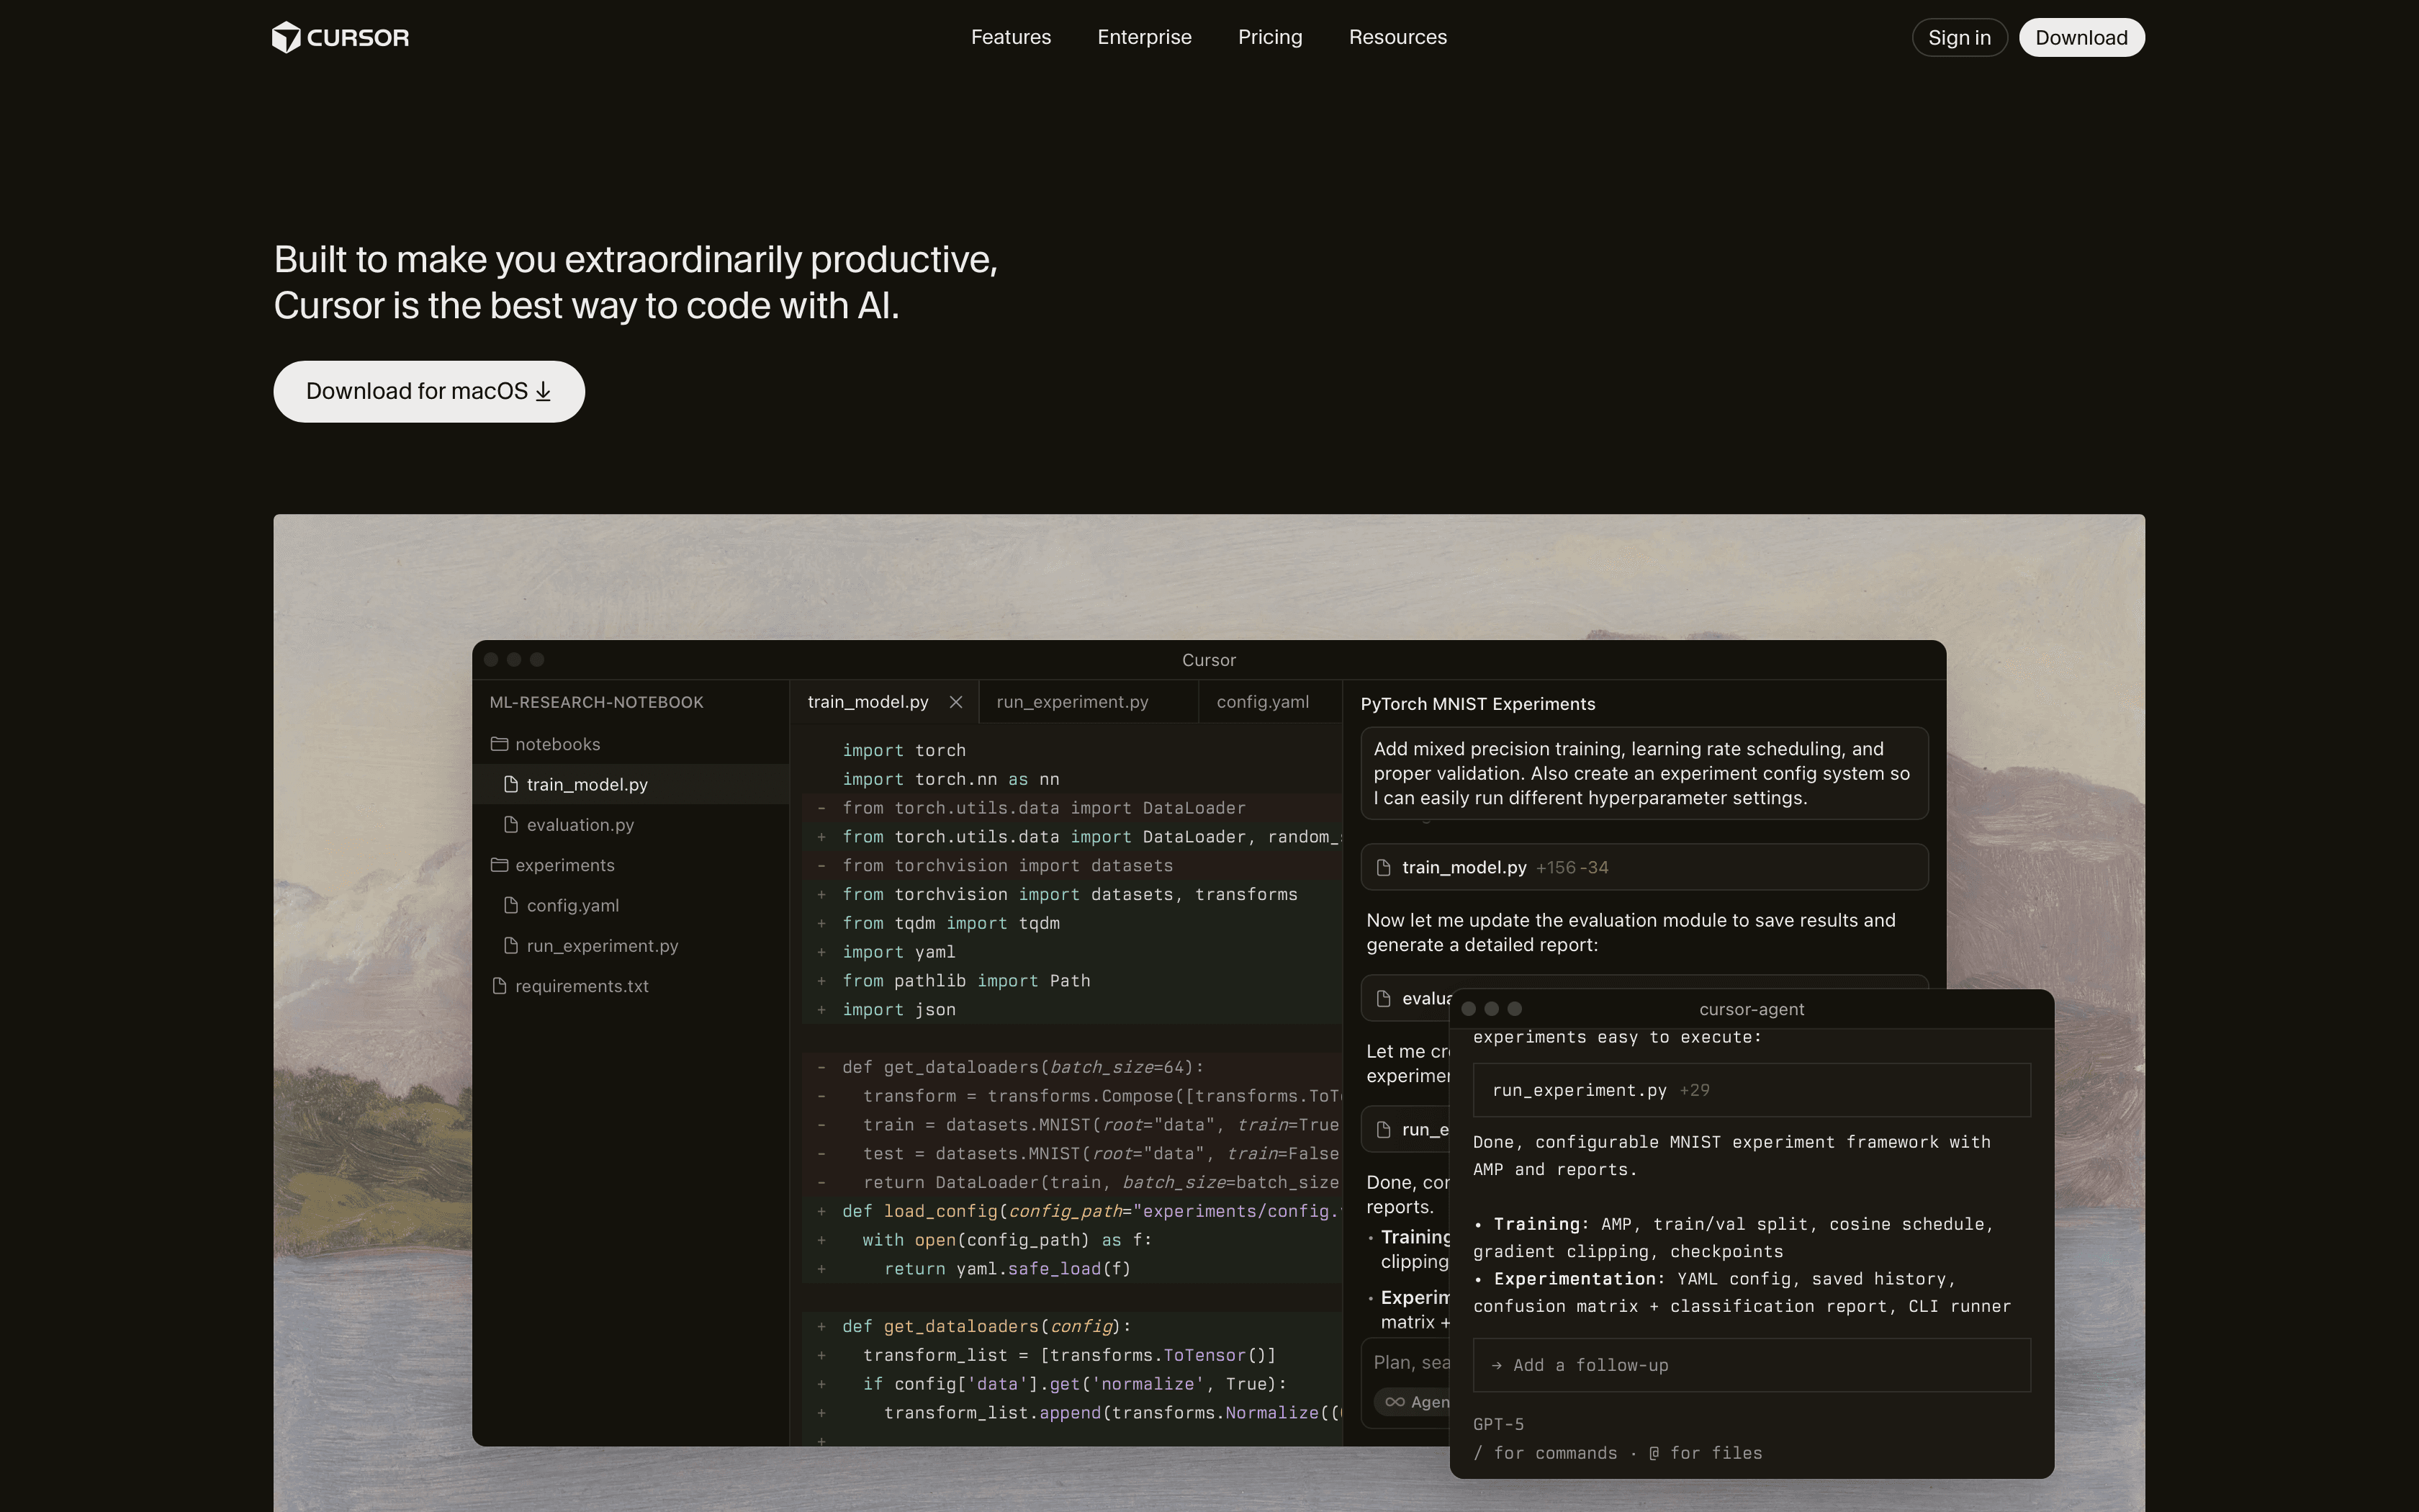Click the file icon beside evaluation.py
Viewport: 2419px width, 1512px height.
click(x=510, y=824)
